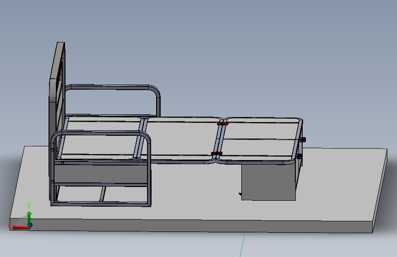The image size is (397, 257).
Task: Click the red "X" axis label
Action: pyautogui.click(x=9, y=225)
